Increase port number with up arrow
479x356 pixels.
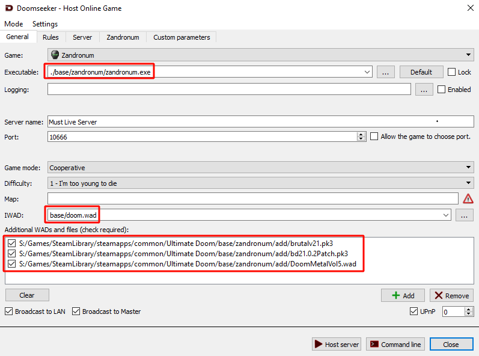pos(361,134)
